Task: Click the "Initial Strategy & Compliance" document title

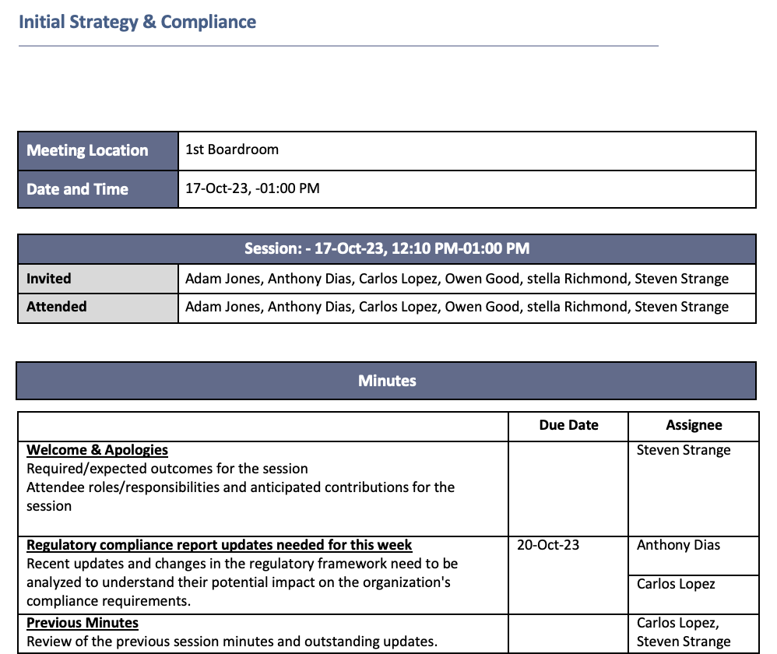Action: click(x=137, y=22)
